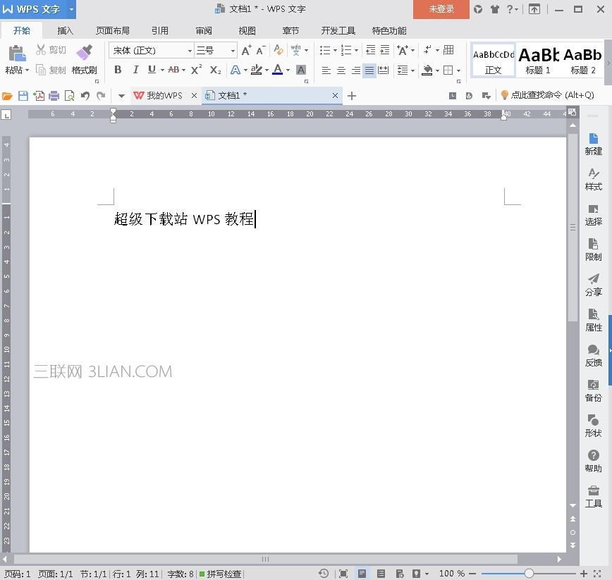Open 属性 (Properties) sidebar panel
The image size is (612, 580).
pos(593,320)
